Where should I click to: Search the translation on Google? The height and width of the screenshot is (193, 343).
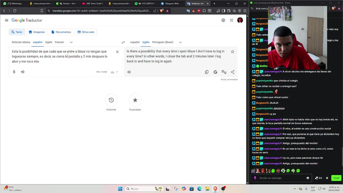[x=215, y=72]
